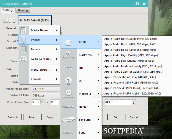Expand the Blackberry submenu arrow

[x=98, y=55]
